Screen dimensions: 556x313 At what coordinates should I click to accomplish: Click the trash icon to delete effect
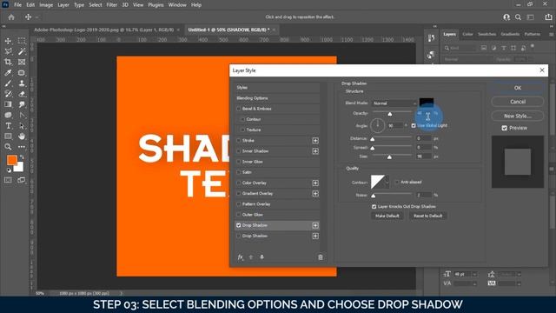321,257
